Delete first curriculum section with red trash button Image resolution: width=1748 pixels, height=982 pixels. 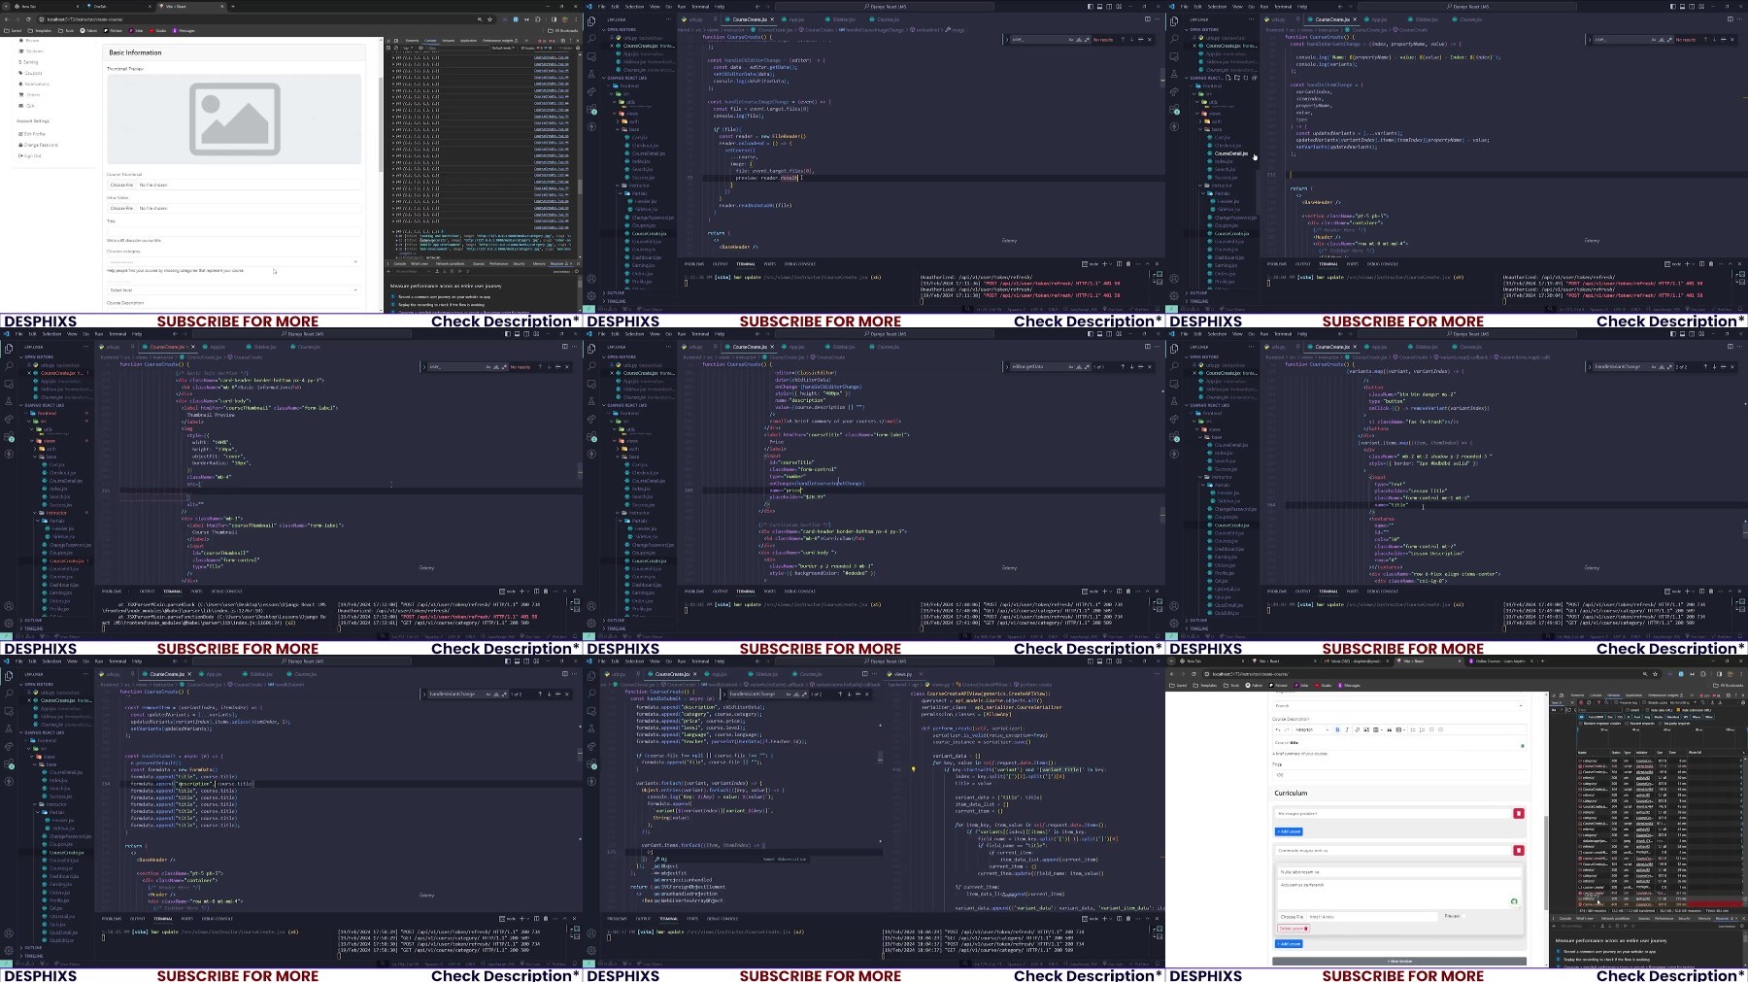click(1519, 813)
